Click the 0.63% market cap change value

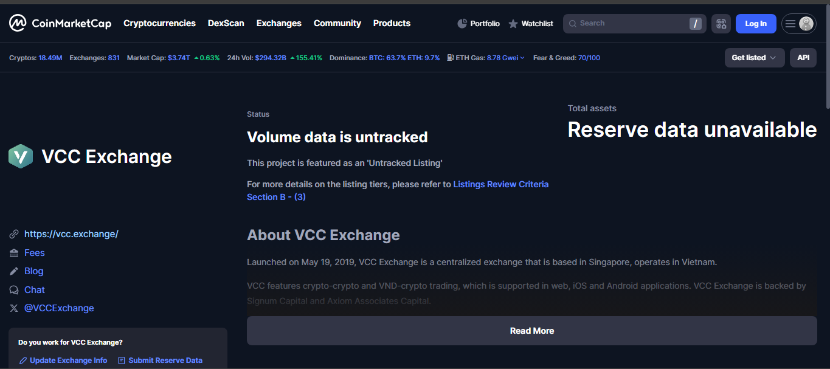pyautogui.click(x=210, y=58)
